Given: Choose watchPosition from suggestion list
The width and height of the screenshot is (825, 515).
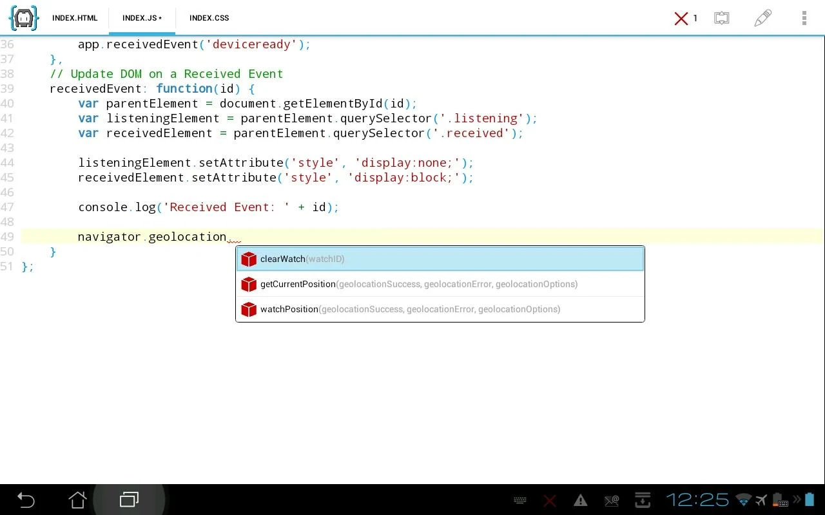Looking at the screenshot, I should (x=440, y=309).
